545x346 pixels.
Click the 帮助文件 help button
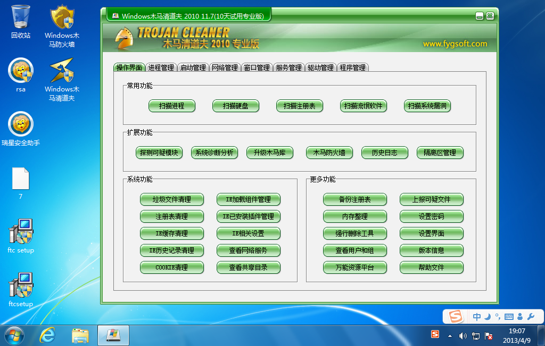click(x=431, y=267)
